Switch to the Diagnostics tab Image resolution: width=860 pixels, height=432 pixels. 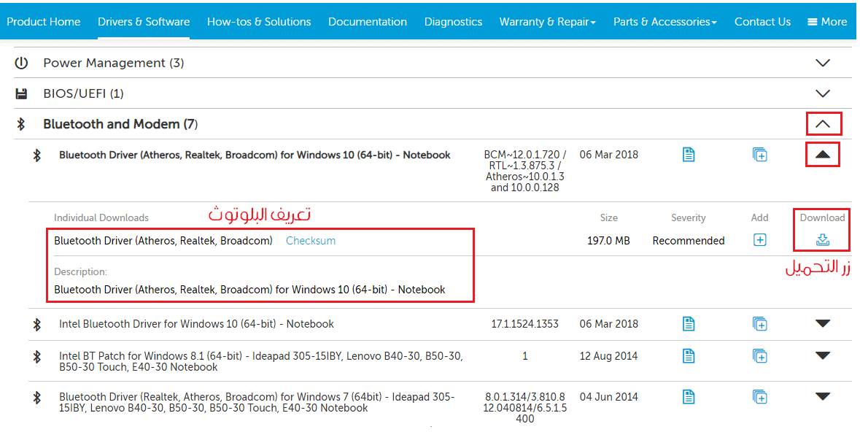pos(453,22)
